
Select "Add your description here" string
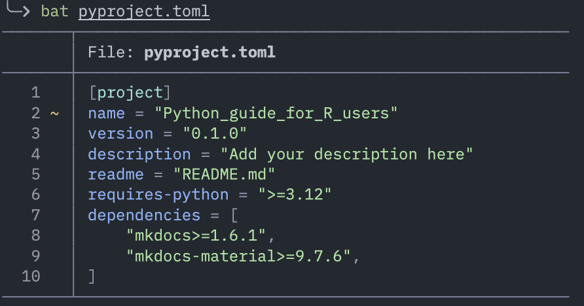tap(347, 154)
